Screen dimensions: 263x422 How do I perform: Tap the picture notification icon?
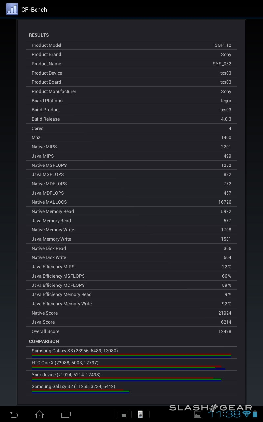pos(198,414)
